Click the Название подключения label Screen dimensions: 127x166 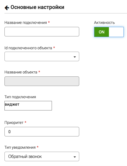26,23
